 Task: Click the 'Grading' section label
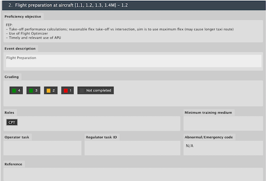[12, 77]
